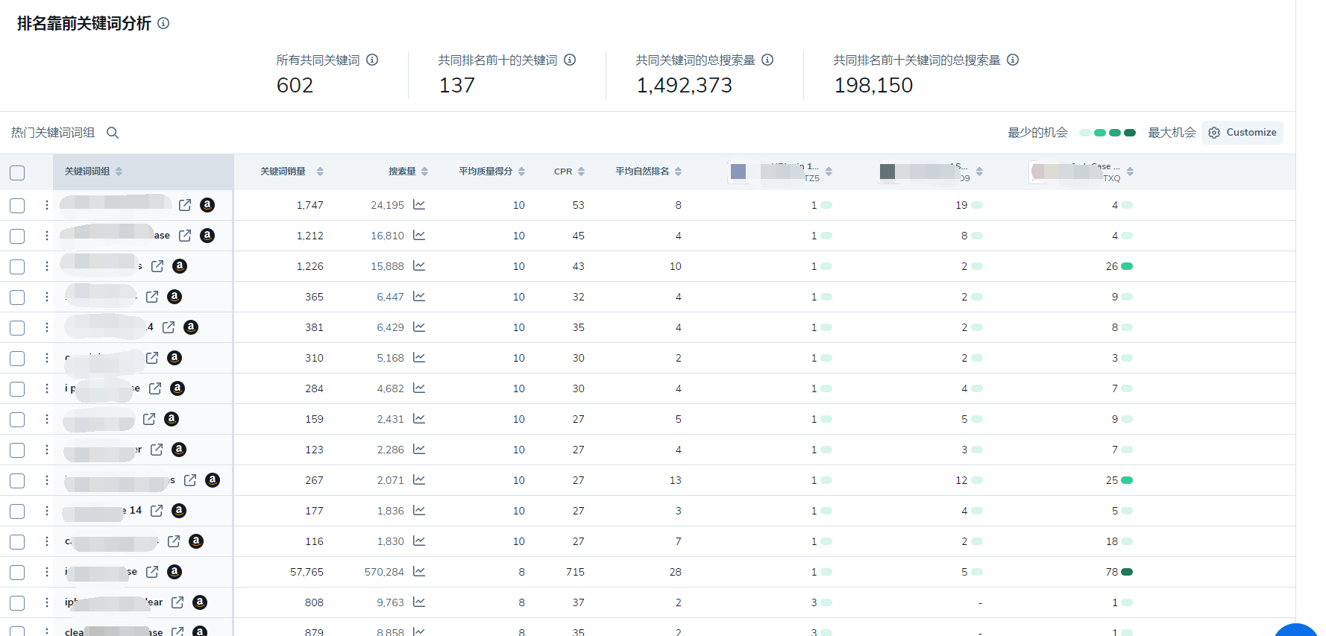Open trend chart for 6,447 search volume
Image resolution: width=1326 pixels, height=636 pixels.
tap(419, 296)
